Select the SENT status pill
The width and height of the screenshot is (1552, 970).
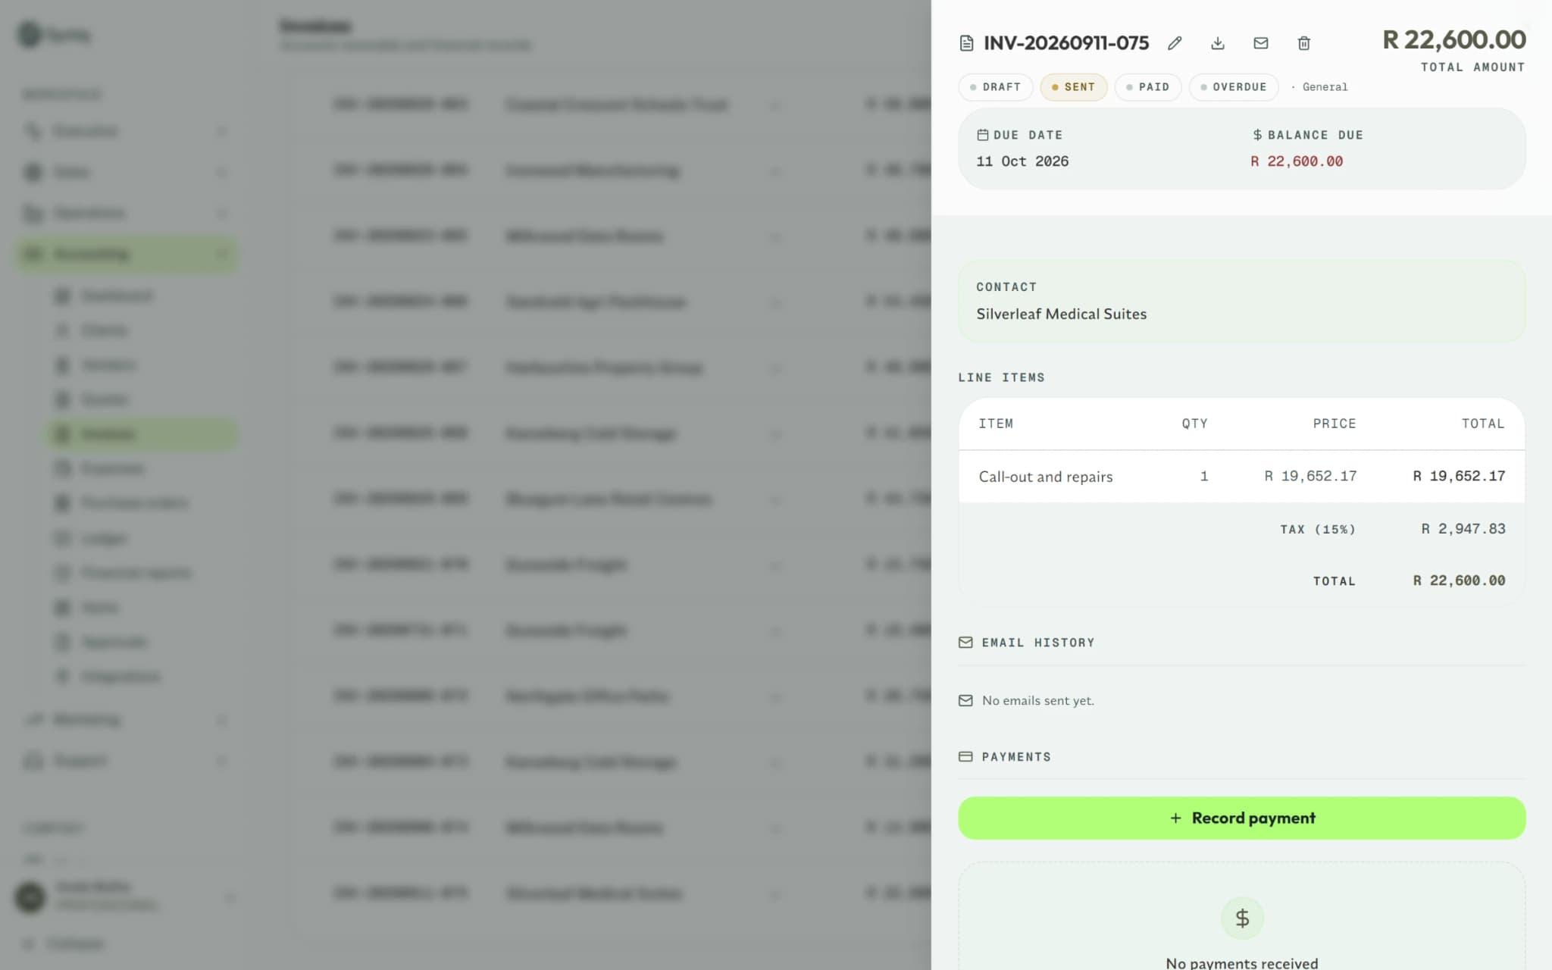1074,87
